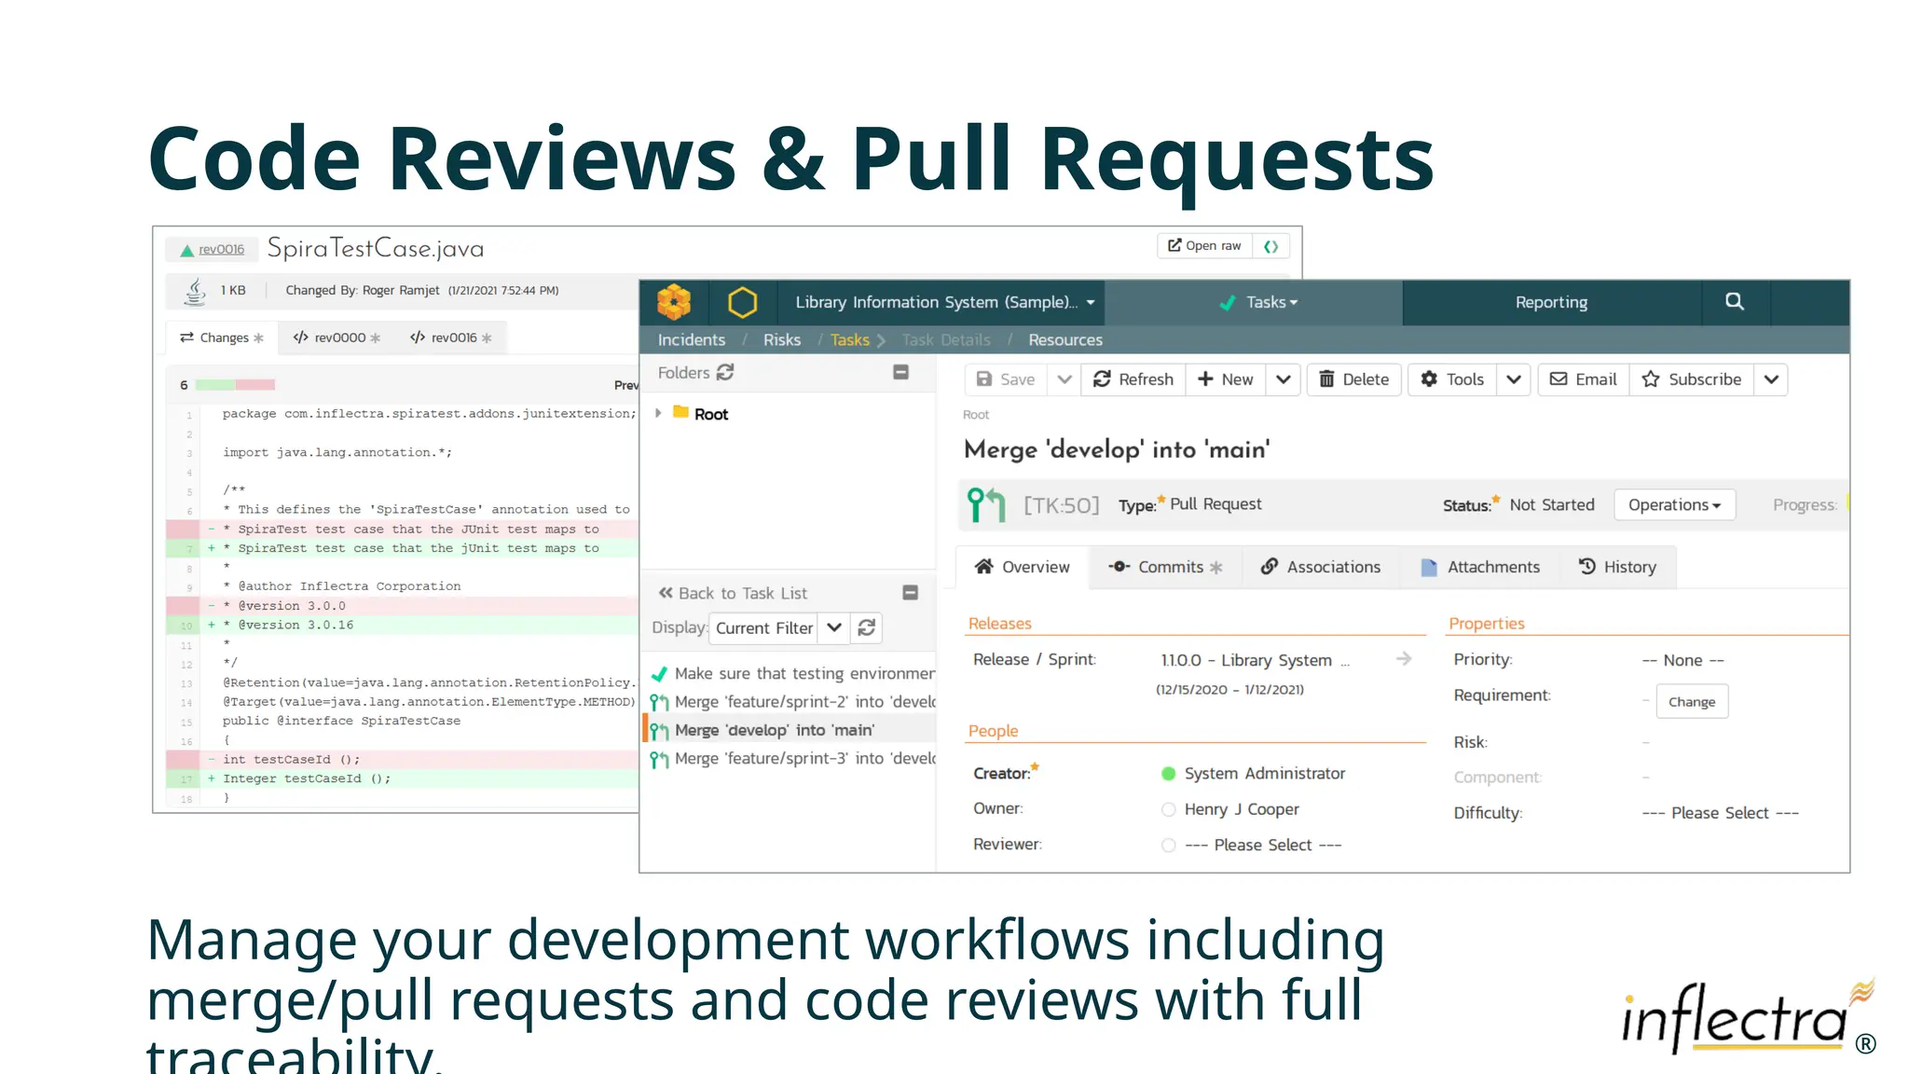1909x1074 pixels.
Task: Open the Release / Sprint dropdown value
Action: 1255,660
